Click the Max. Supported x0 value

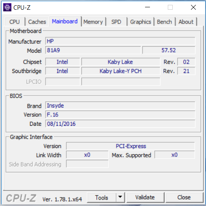[175, 155]
